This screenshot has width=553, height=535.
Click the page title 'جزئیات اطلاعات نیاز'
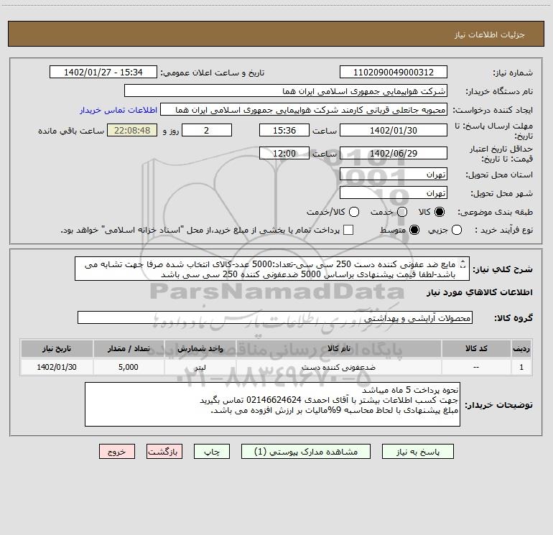click(489, 34)
